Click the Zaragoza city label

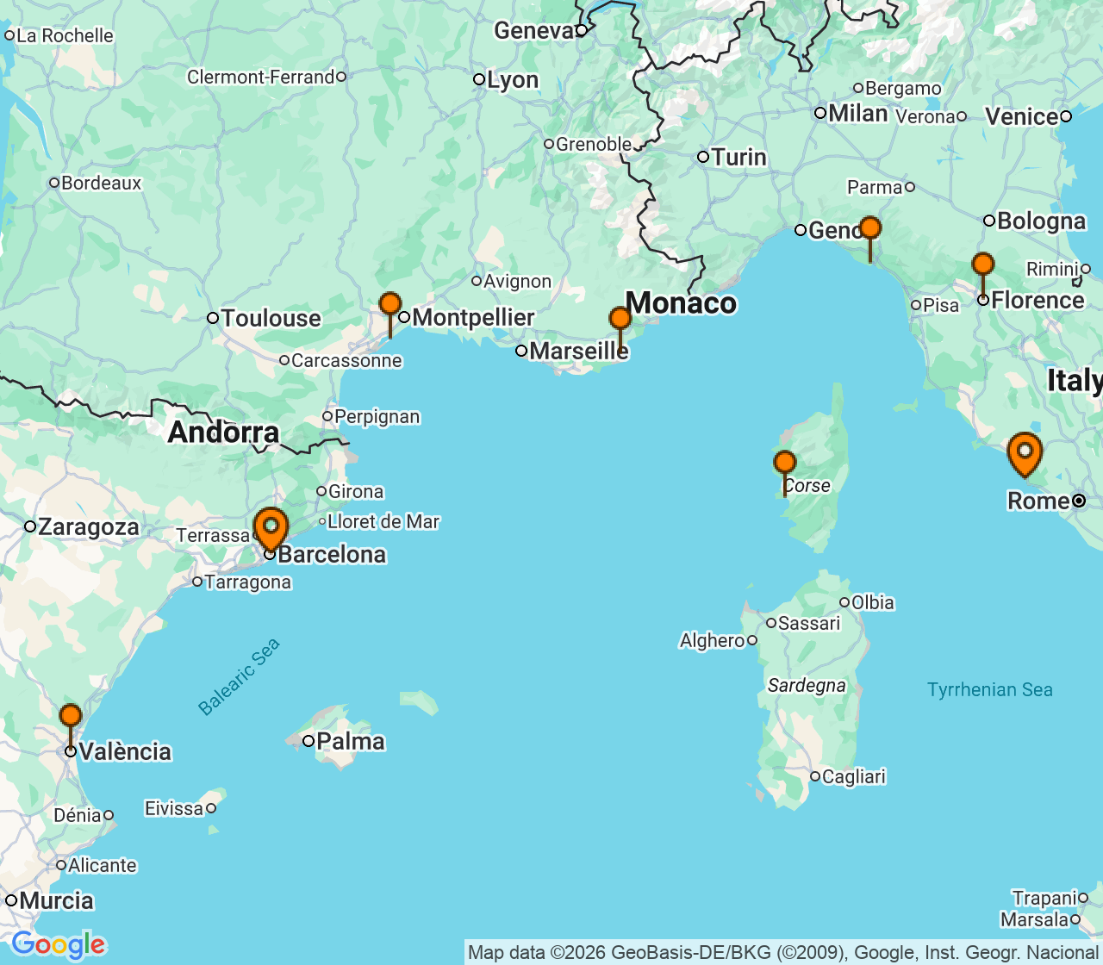click(89, 526)
